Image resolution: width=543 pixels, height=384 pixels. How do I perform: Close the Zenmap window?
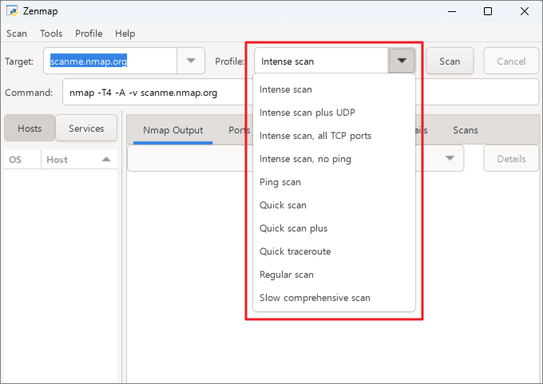pyautogui.click(x=525, y=11)
